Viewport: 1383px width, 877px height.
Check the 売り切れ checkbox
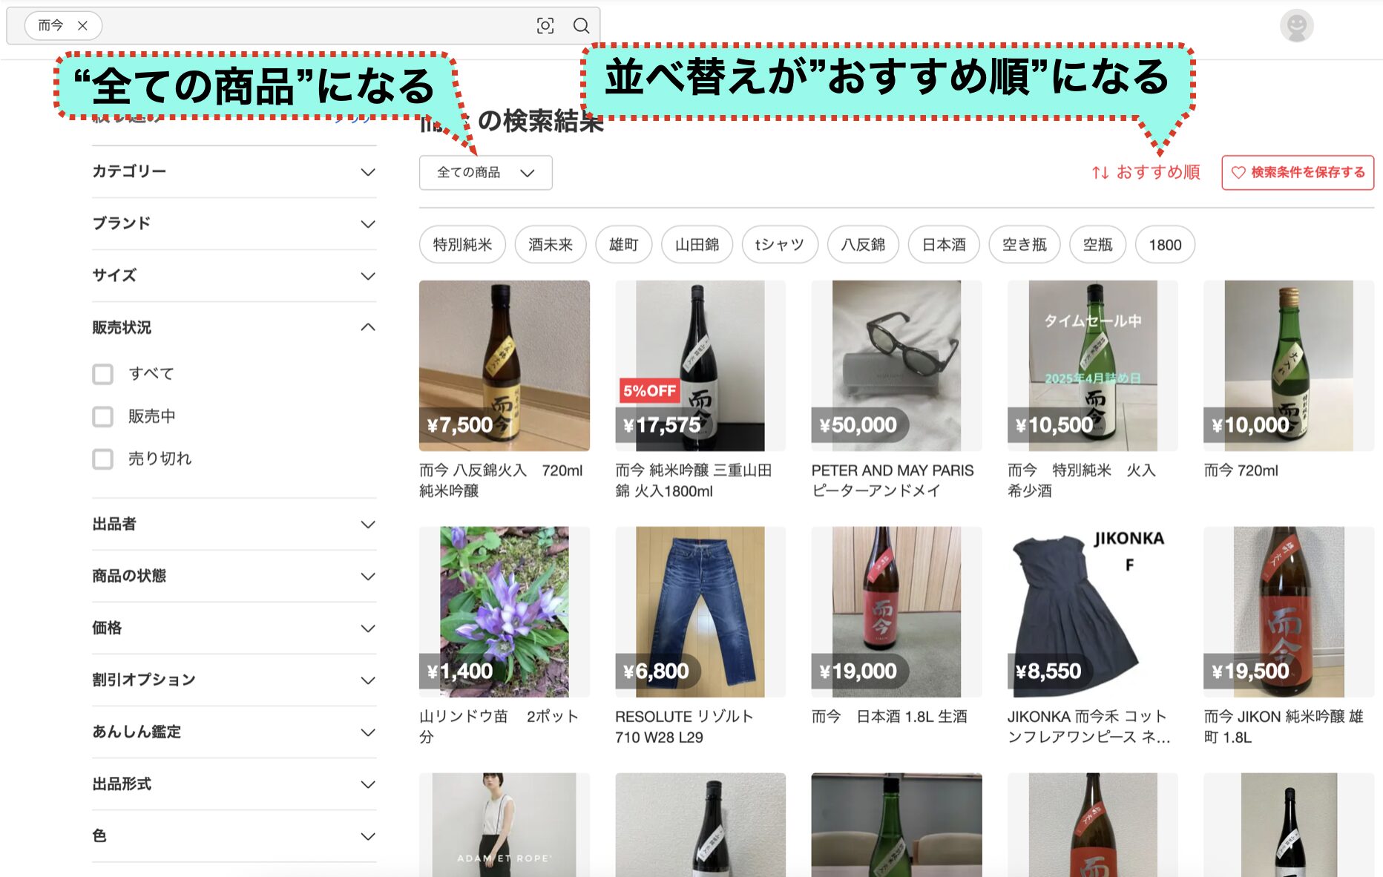(x=103, y=459)
